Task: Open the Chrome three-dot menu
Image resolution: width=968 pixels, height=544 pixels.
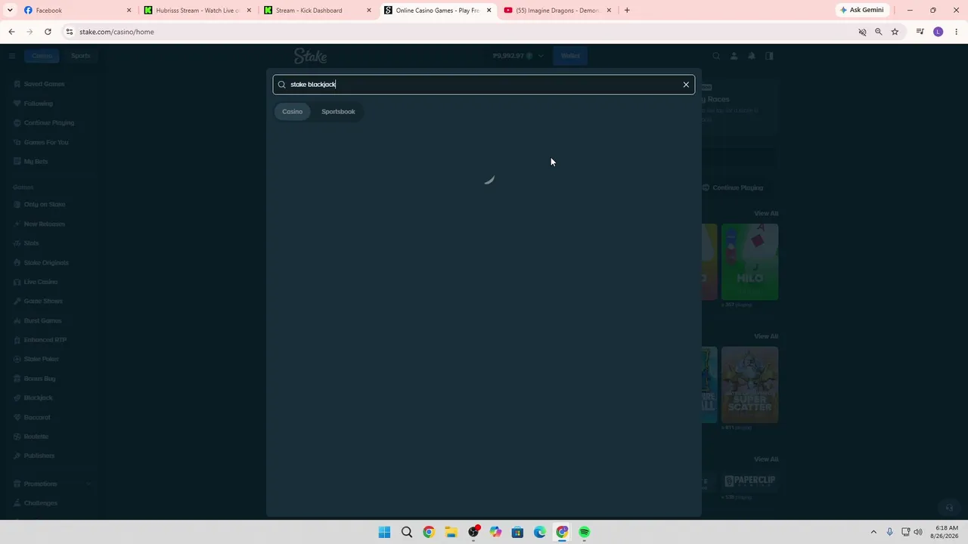Action: click(956, 32)
